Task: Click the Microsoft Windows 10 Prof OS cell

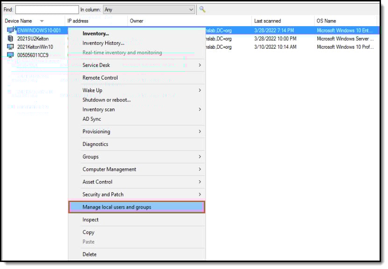Action: pos(345,47)
